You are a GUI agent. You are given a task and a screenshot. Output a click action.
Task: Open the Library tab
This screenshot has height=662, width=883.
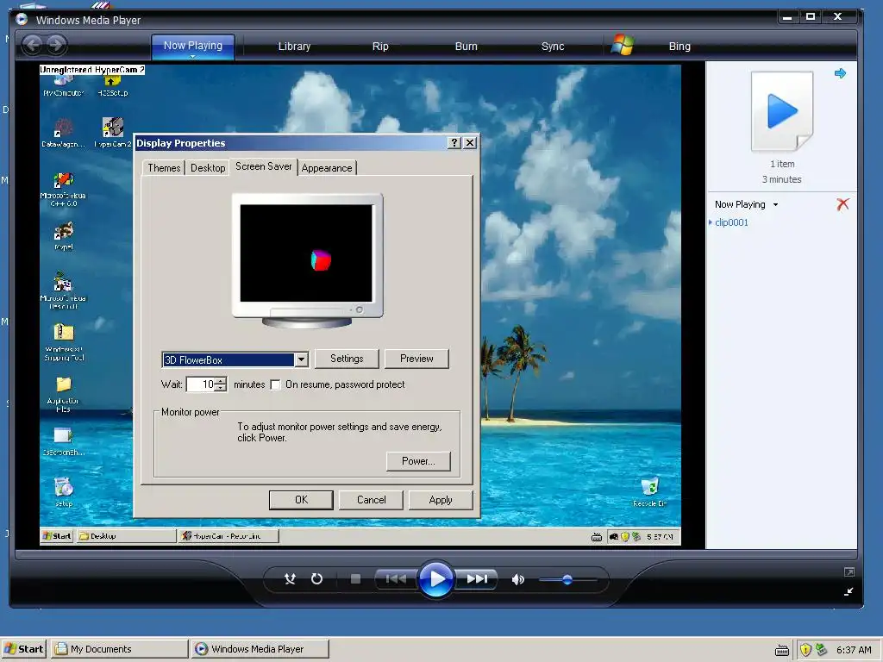(294, 47)
